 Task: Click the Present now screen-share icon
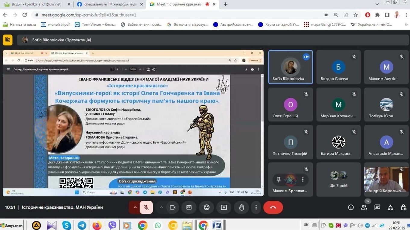tap(224, 207)
